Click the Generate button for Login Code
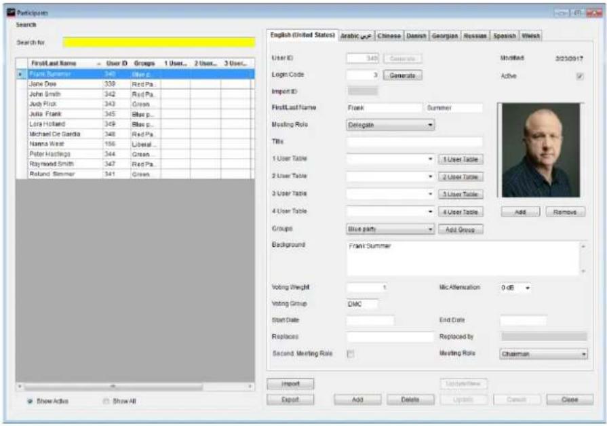Image resolution: width=607 pixels, height=426 pixels. pos(402,75)
